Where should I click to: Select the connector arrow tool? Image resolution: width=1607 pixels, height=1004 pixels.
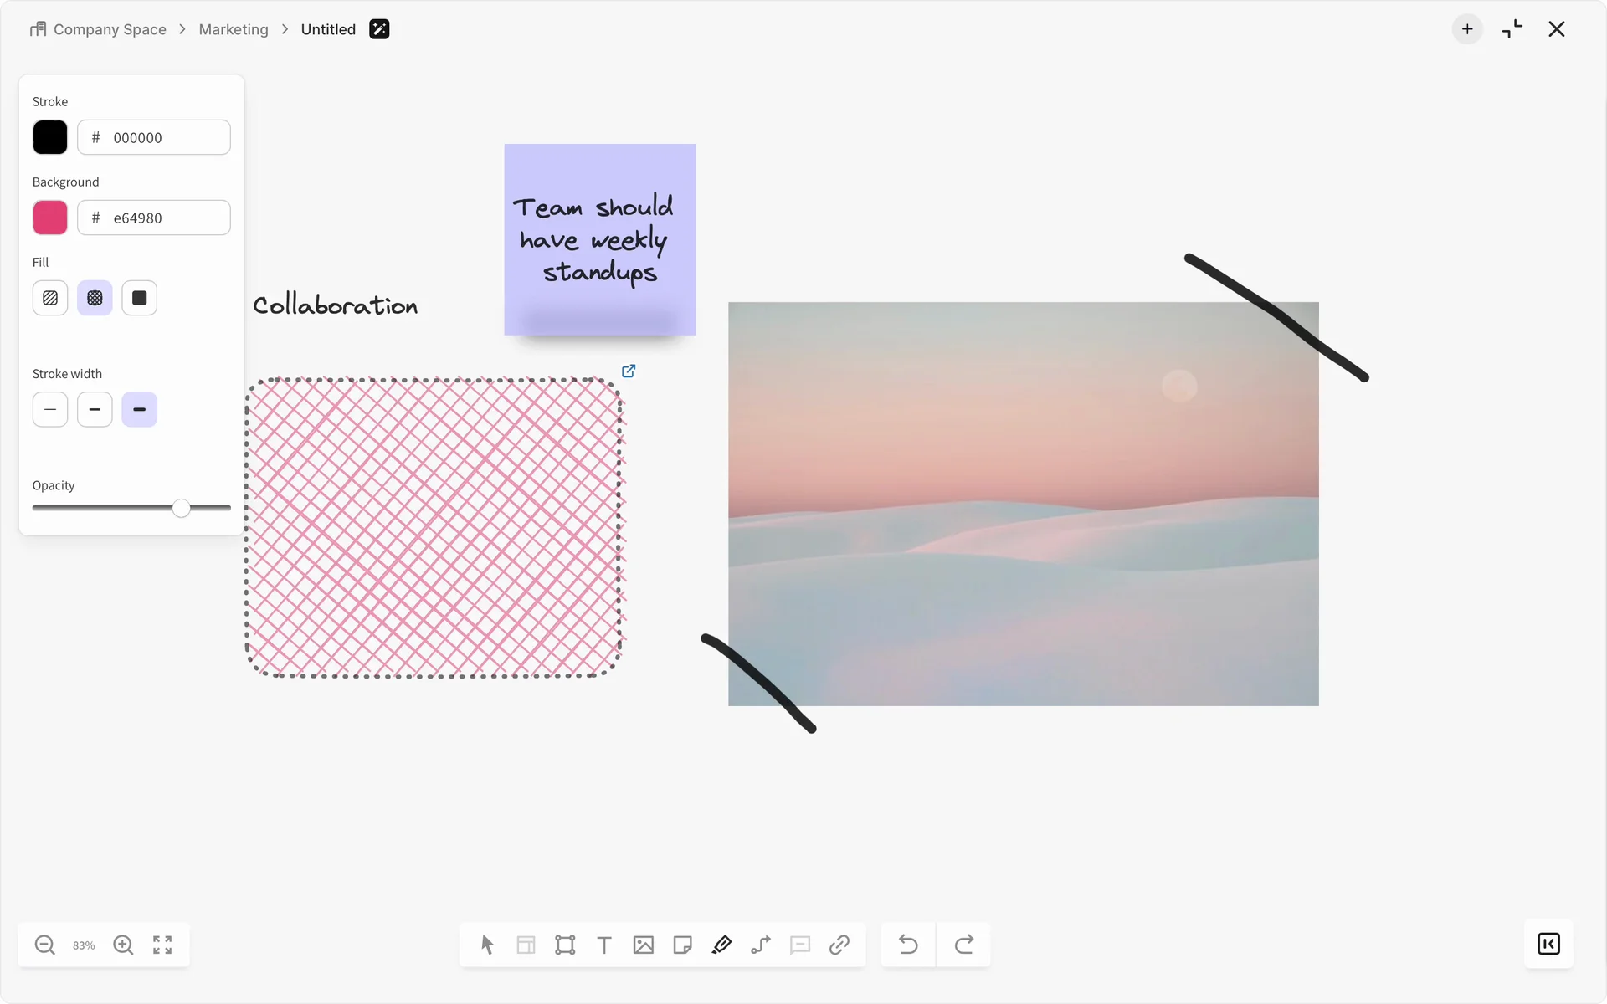tap(761, 945)
